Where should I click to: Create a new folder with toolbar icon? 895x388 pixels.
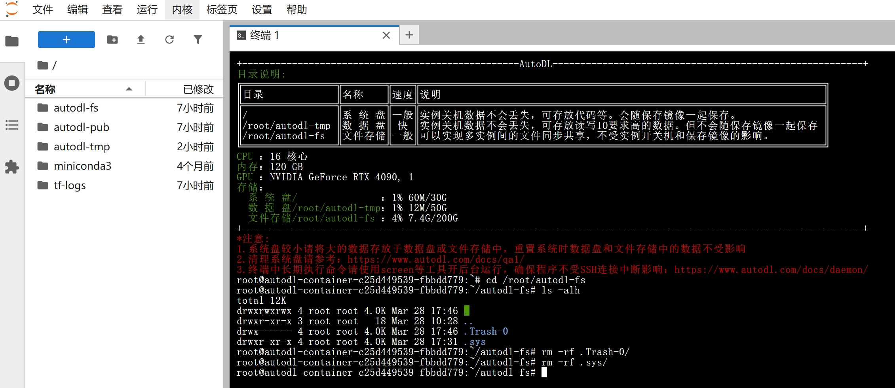(x=112, y=40)
